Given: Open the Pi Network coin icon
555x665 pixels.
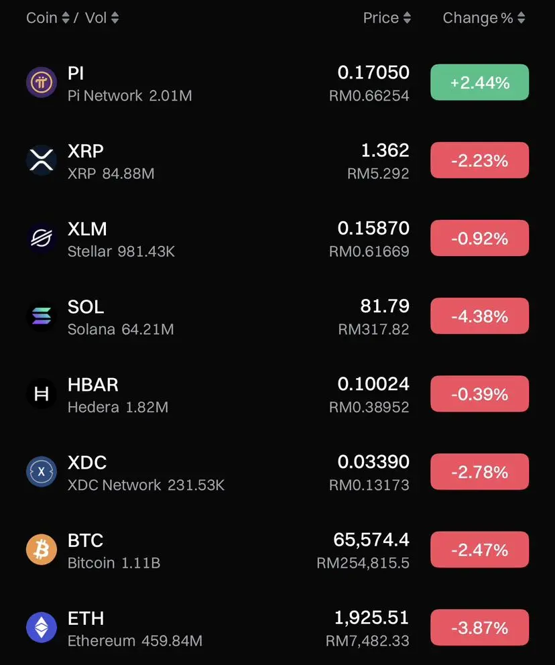Looking at the screenshot, I should (41, 82).
